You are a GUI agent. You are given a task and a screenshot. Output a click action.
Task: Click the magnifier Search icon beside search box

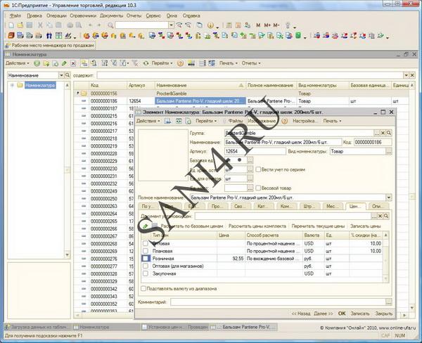click(x=110, y=25)
